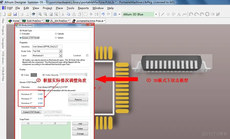This screenshot has width=230, height=139.
Task: Select the Extruded model type radio
Action: click(x=20, y=34)
